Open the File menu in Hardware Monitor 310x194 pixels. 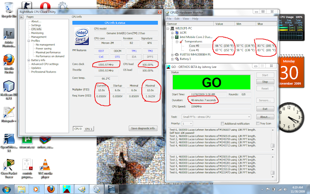pos(169,19)
